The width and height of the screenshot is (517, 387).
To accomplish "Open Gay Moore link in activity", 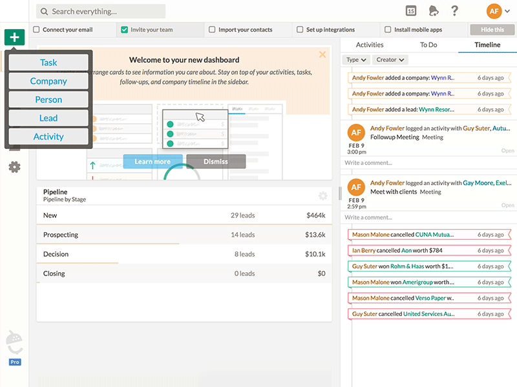I will pyautogui.click(x=478, y=183).
